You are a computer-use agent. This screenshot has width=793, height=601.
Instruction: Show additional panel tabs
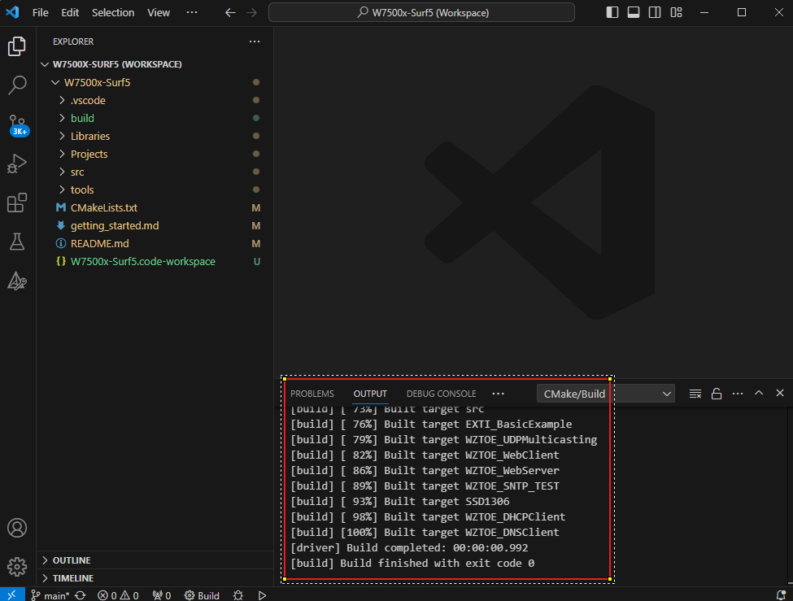pyautogui.click(x=498, y=394)
